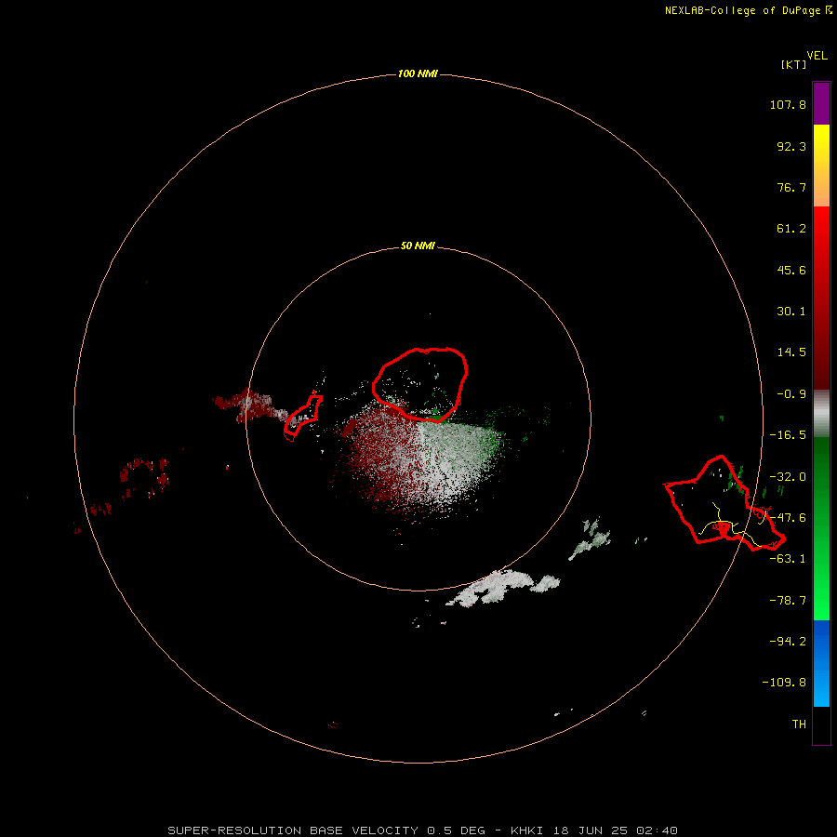Click the 61.2 scale value

[x=791, y=229]
